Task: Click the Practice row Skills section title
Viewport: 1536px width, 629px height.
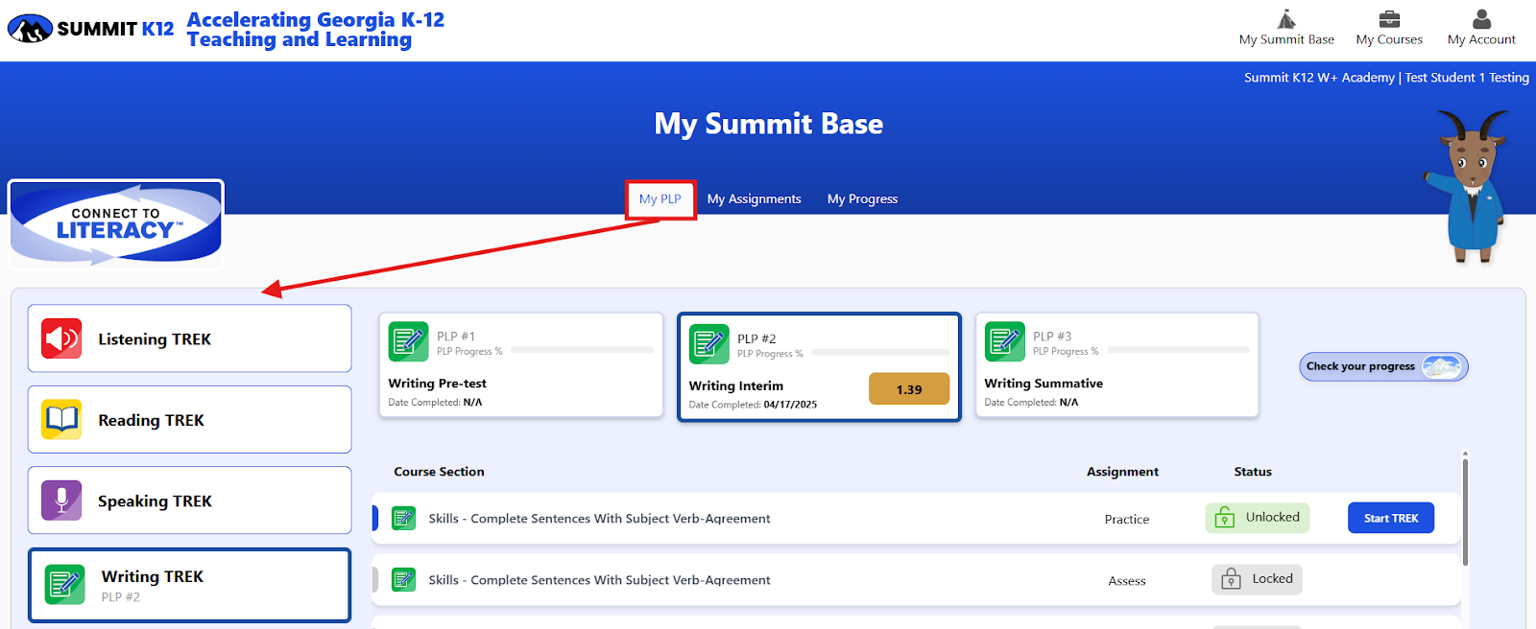Action: point(599,519)
